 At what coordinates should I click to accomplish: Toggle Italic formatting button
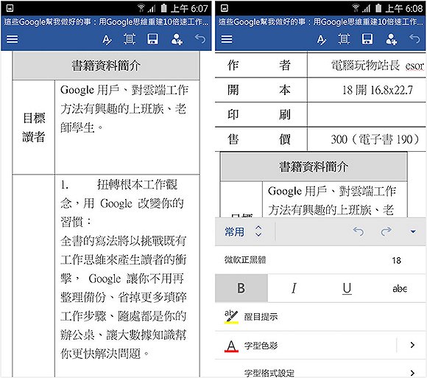click(294, 288)
